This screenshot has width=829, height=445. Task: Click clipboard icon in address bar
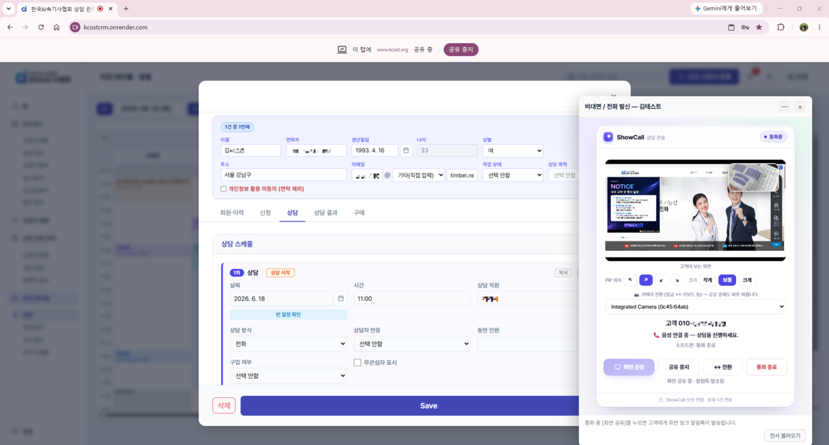(x=731, y=27)
